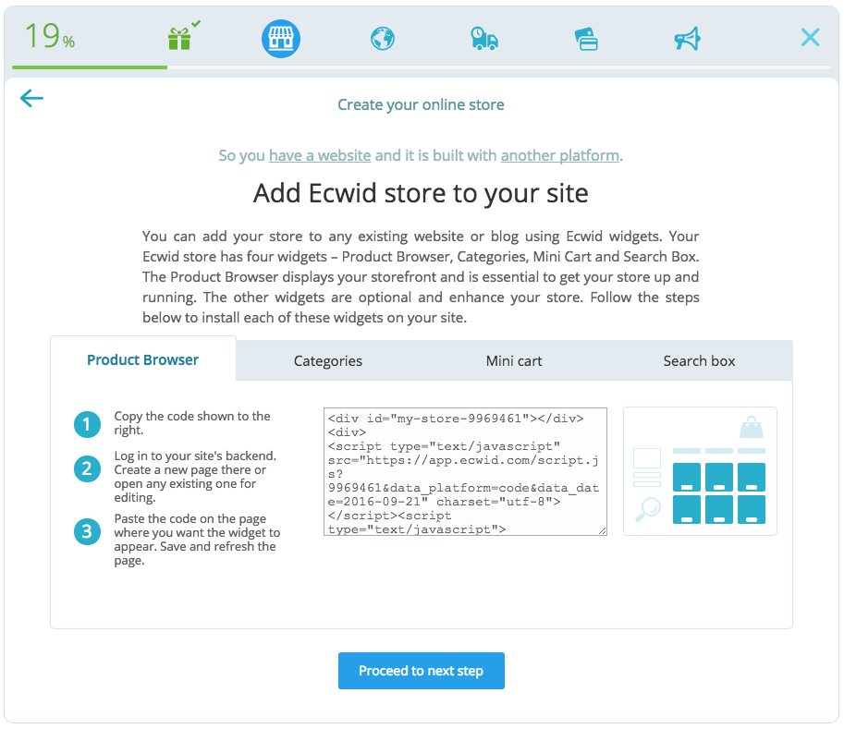Click the Product Browser preview illustration
The height and width of the screenshot is (729, 844).
click(700, 471)
